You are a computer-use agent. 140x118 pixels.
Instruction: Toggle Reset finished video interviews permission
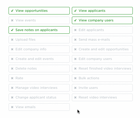(102, 68)
